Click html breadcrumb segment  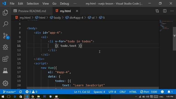pyautogui.click(x=40, y=18)
